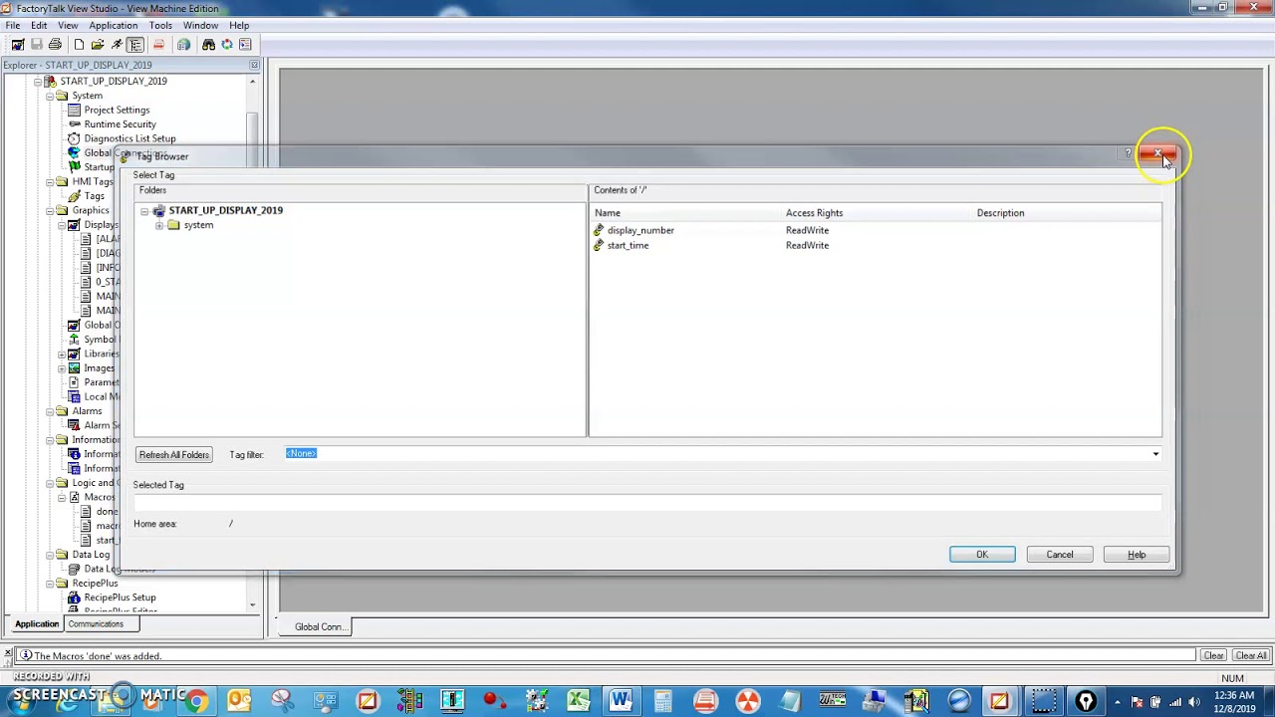Open Project Settings in the Explorer tree
Image resolution: width=1275 pixels, height=717 pixels.
117,110
